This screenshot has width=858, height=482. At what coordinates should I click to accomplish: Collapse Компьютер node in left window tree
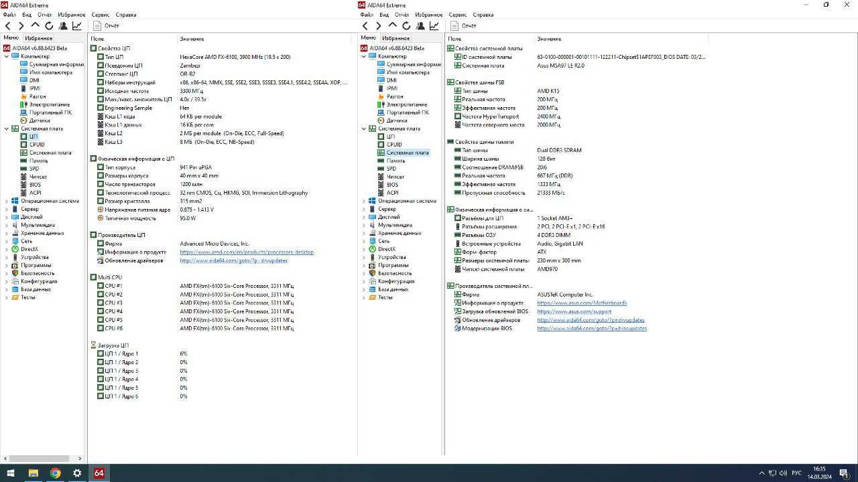tap(7, 56)
